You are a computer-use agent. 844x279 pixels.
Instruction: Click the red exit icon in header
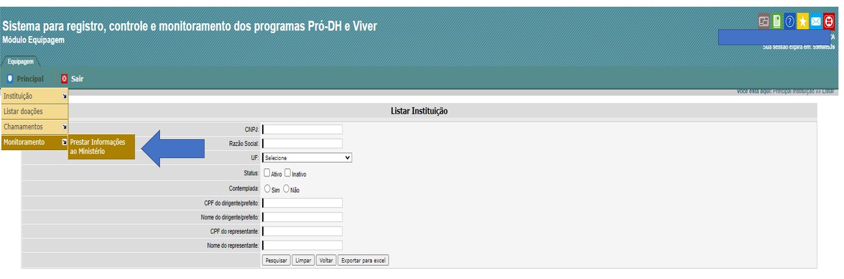pos(829,22)
